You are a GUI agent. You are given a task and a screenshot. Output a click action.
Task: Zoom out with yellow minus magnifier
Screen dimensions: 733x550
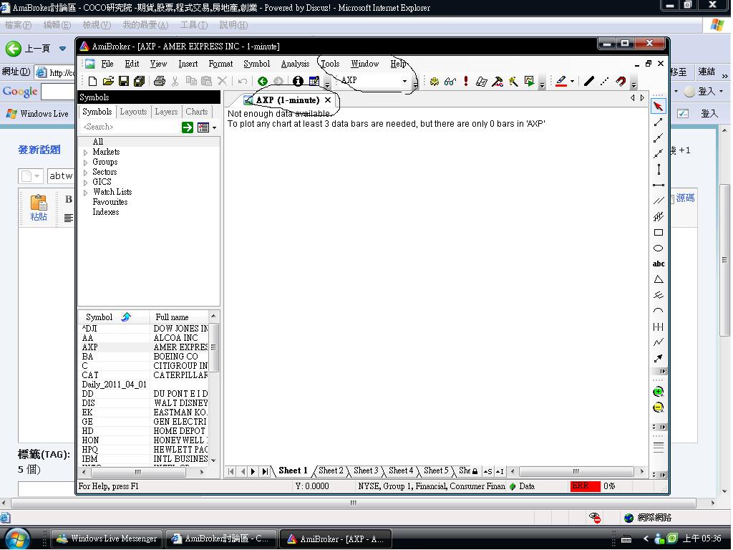(x=659, y=407)
